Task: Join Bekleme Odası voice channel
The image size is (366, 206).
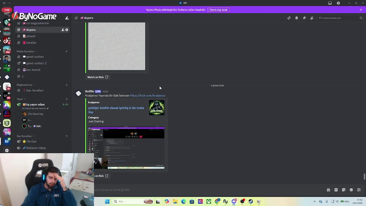Action: (x=43, y=148)
